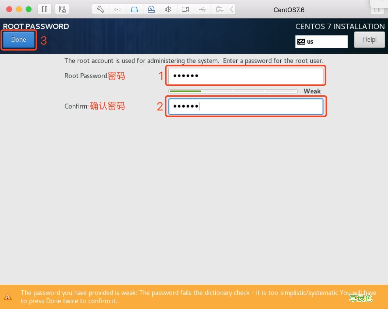This screenshot has width=388, height=309.
Task: Open the shared folders toolbar icon
Action: click(220, 9)
